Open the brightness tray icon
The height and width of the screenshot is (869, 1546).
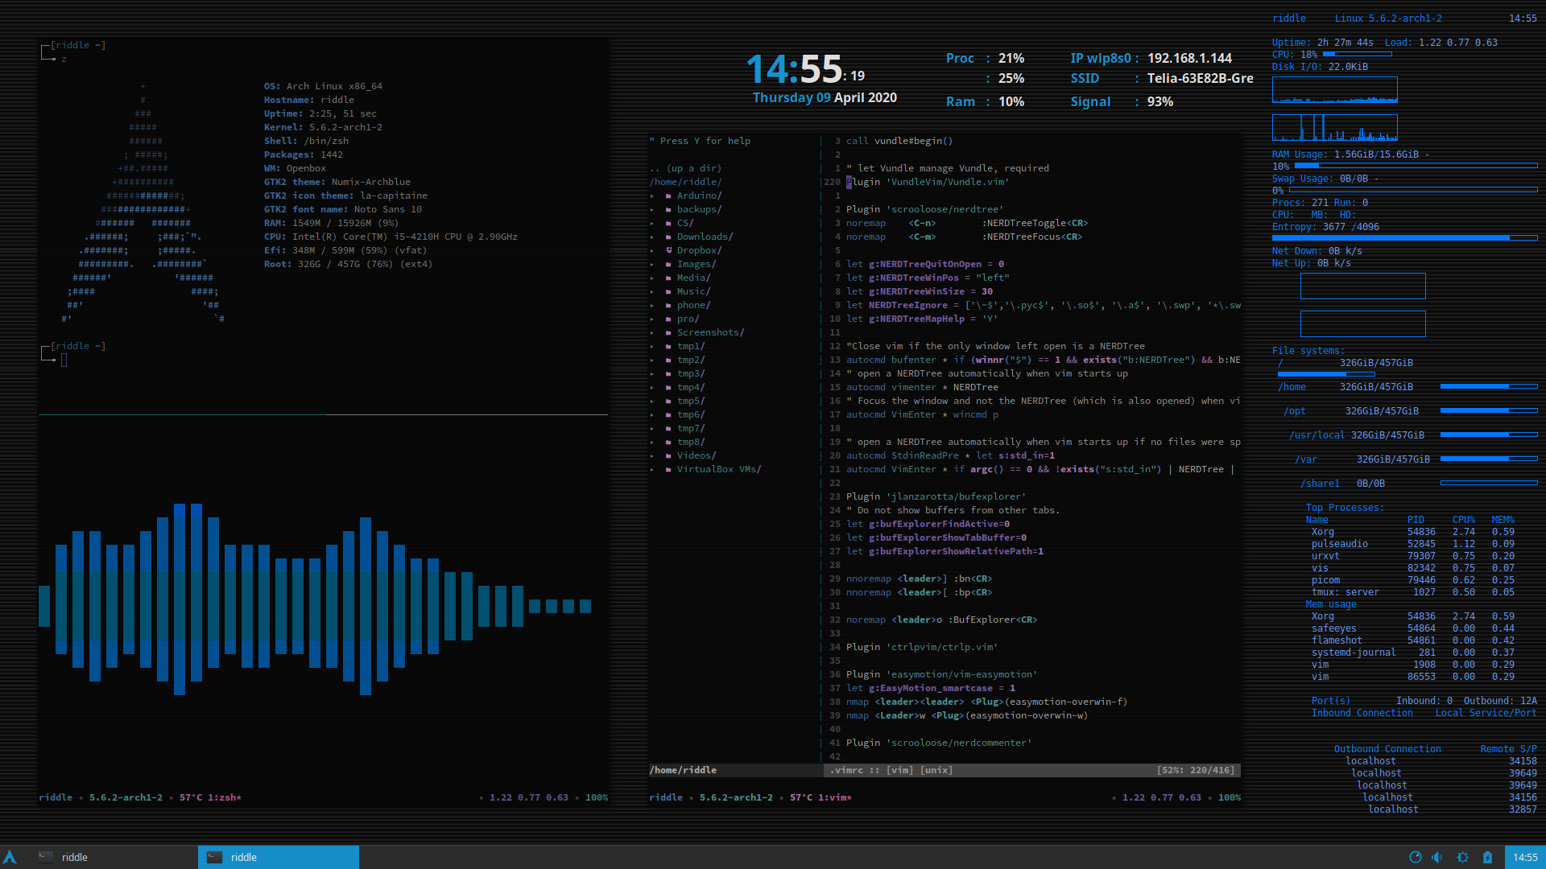pyautogui.click(x=1462, y=857)
